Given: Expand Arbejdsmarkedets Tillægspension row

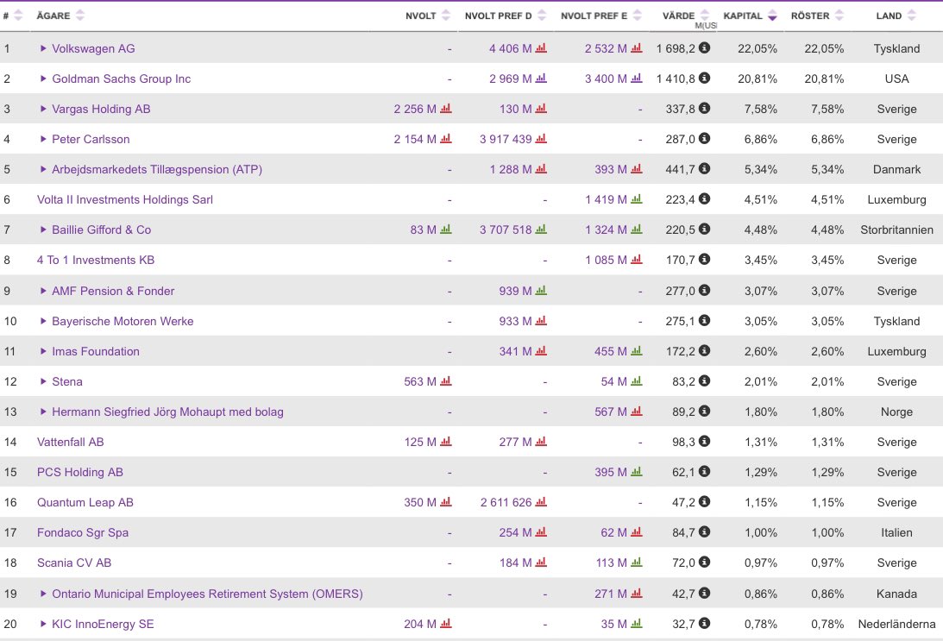Looking at the screenshot, I should pyautogui.click(x=43, y=169).
